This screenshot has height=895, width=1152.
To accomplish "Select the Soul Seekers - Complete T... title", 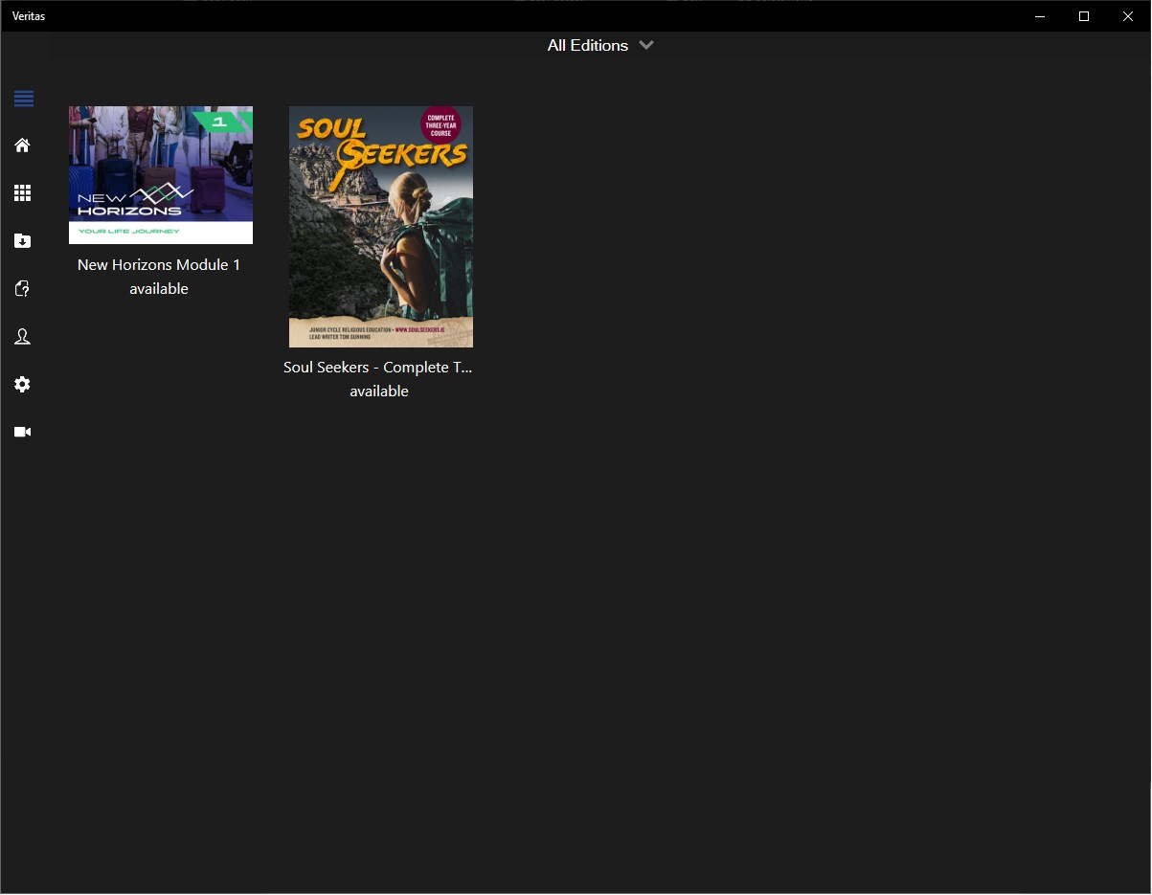I will click(x=378, y=368).
